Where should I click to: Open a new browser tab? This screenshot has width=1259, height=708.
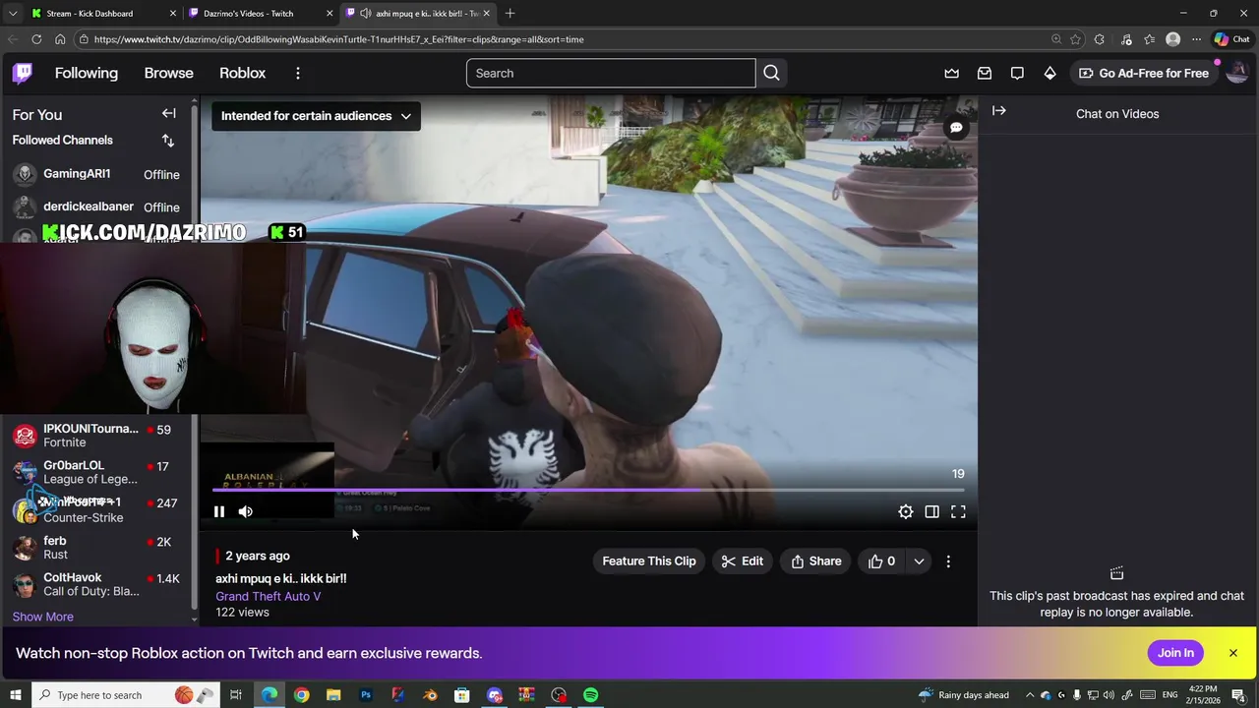[x=510, y=14]
